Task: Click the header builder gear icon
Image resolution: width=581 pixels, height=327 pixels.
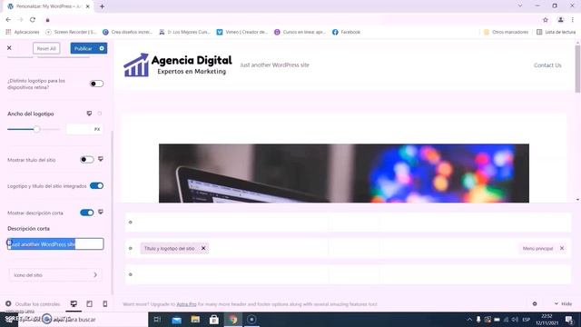Action: (535, 303)
